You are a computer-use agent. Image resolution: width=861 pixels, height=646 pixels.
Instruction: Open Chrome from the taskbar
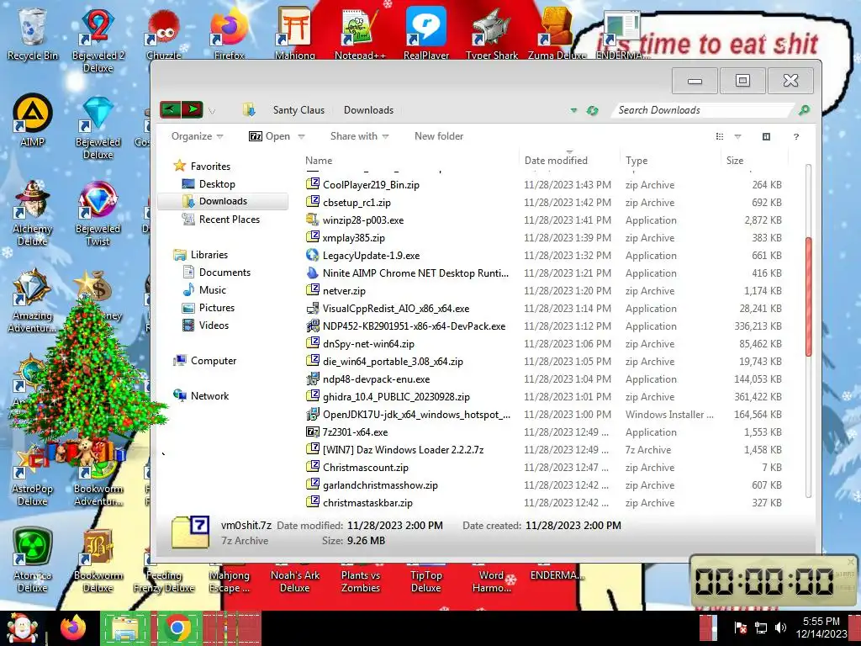(177, 627)
